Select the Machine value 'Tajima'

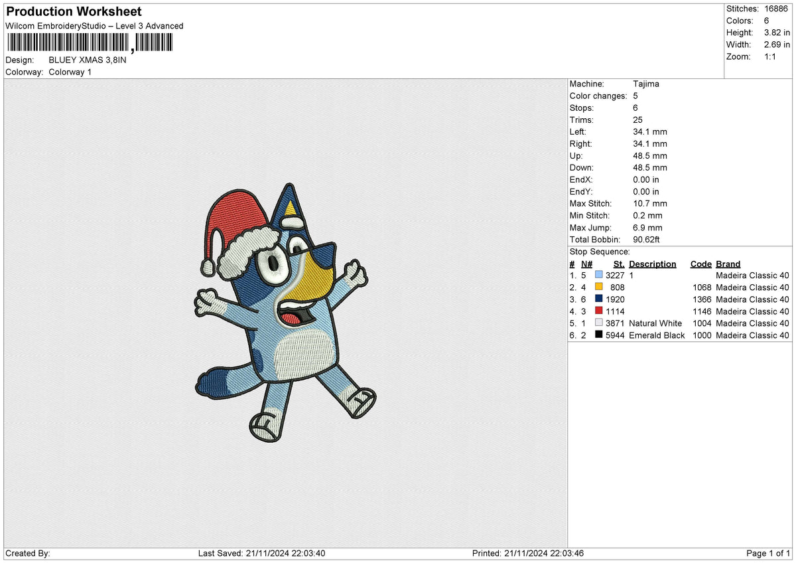(646, 84)
